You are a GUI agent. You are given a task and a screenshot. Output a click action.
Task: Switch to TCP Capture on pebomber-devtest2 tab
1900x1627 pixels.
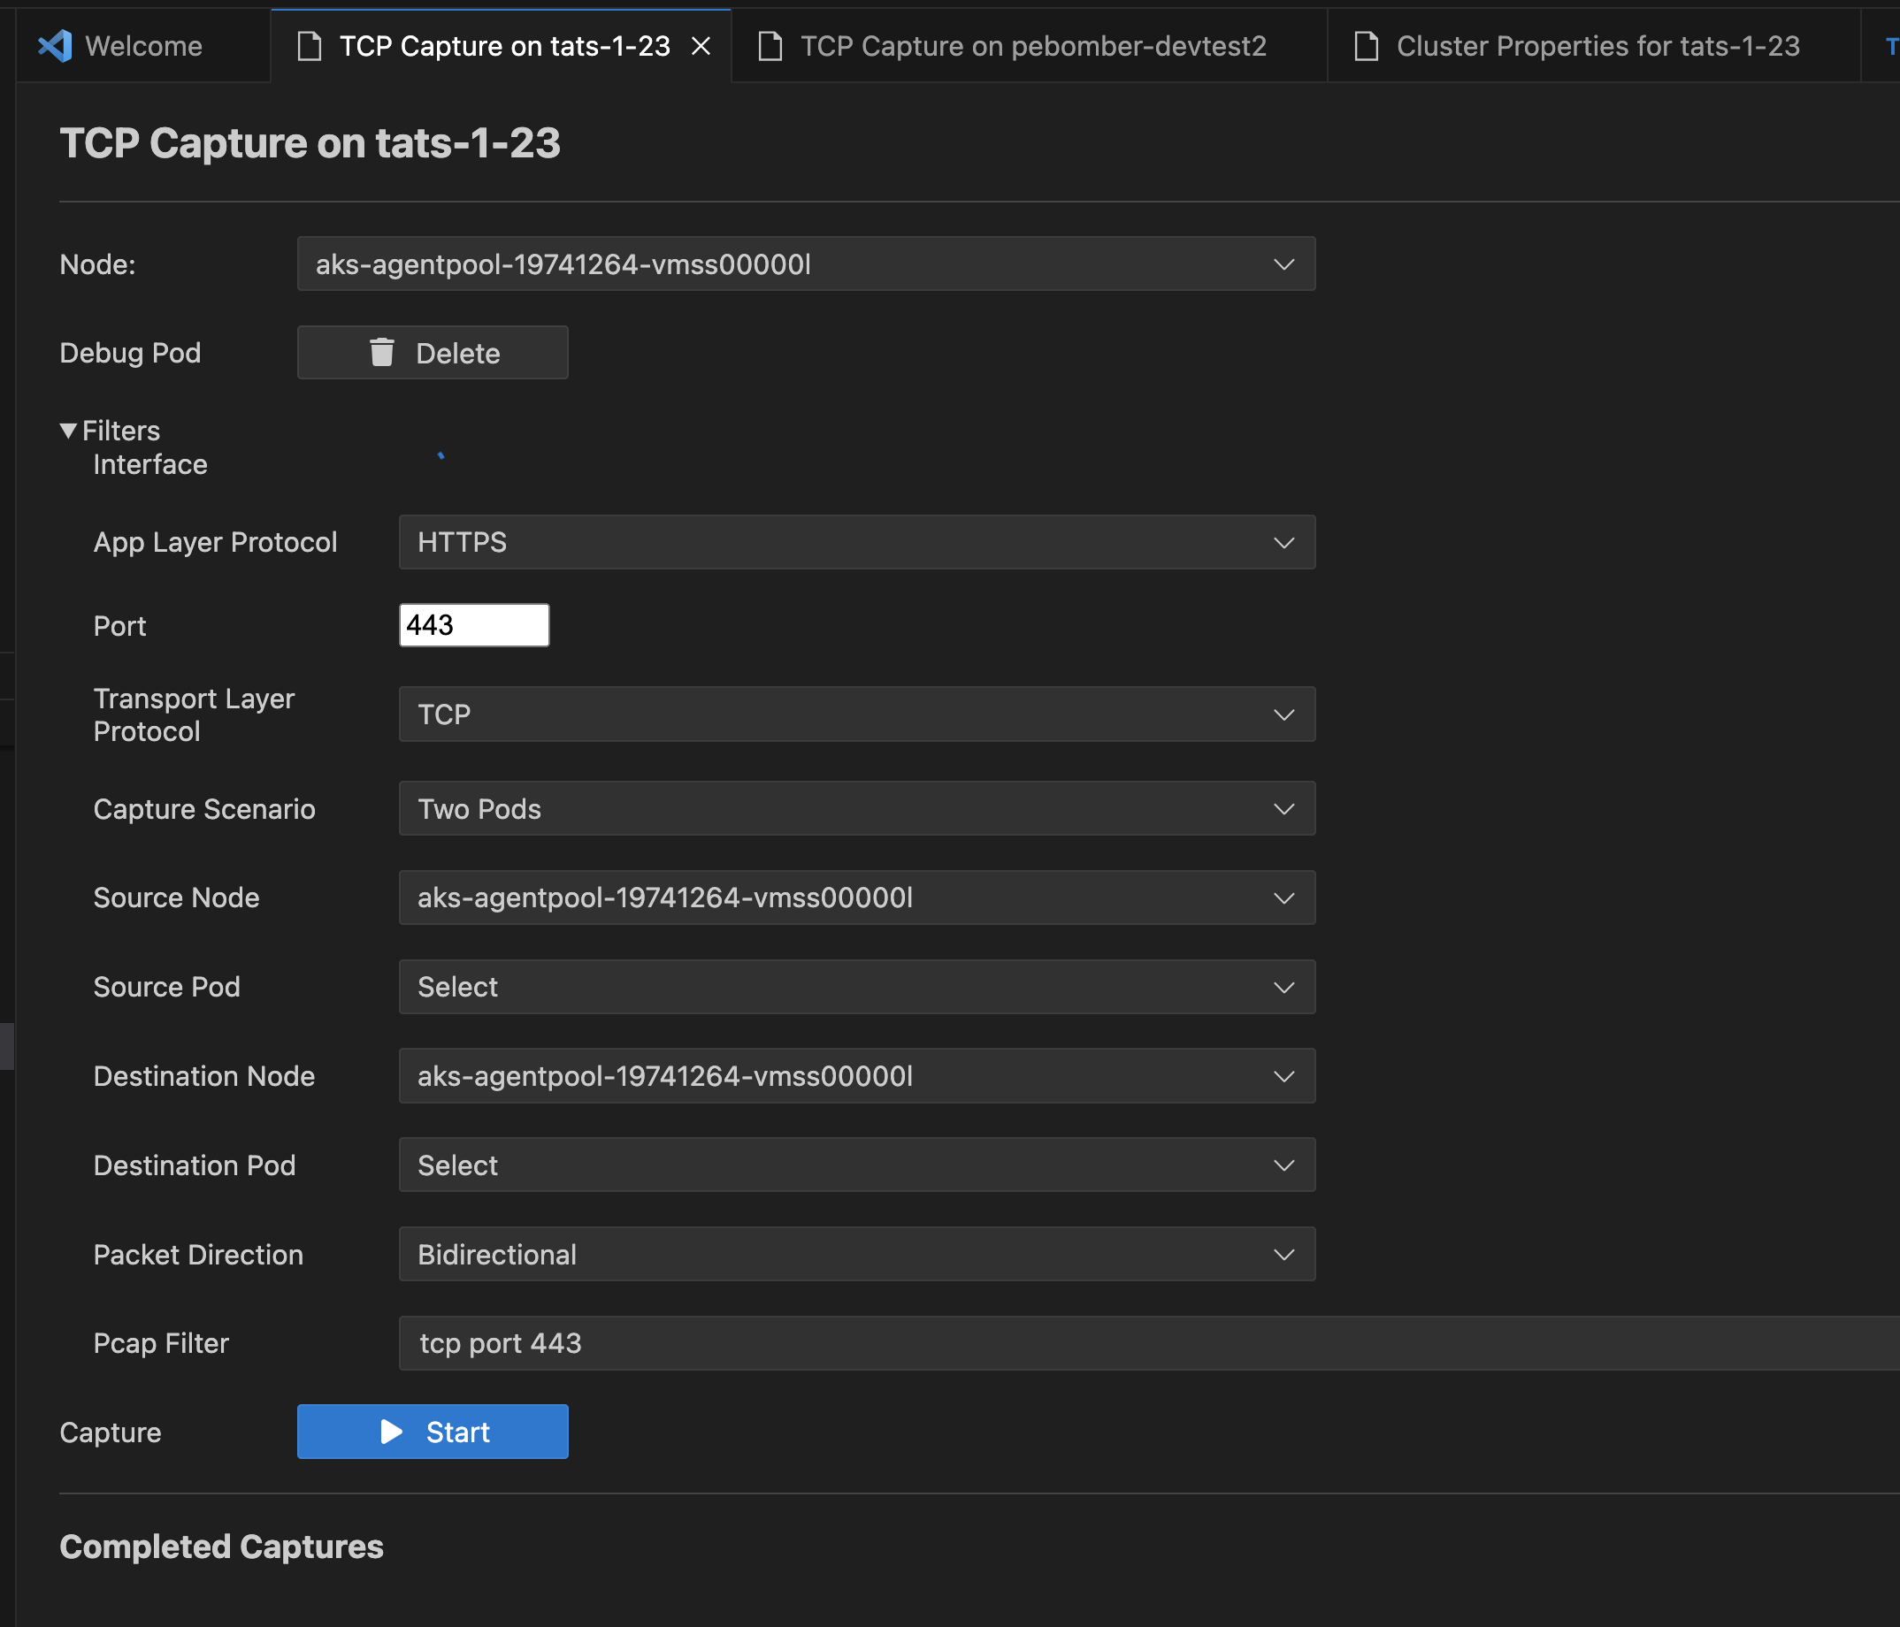(x=1030, y=46)
